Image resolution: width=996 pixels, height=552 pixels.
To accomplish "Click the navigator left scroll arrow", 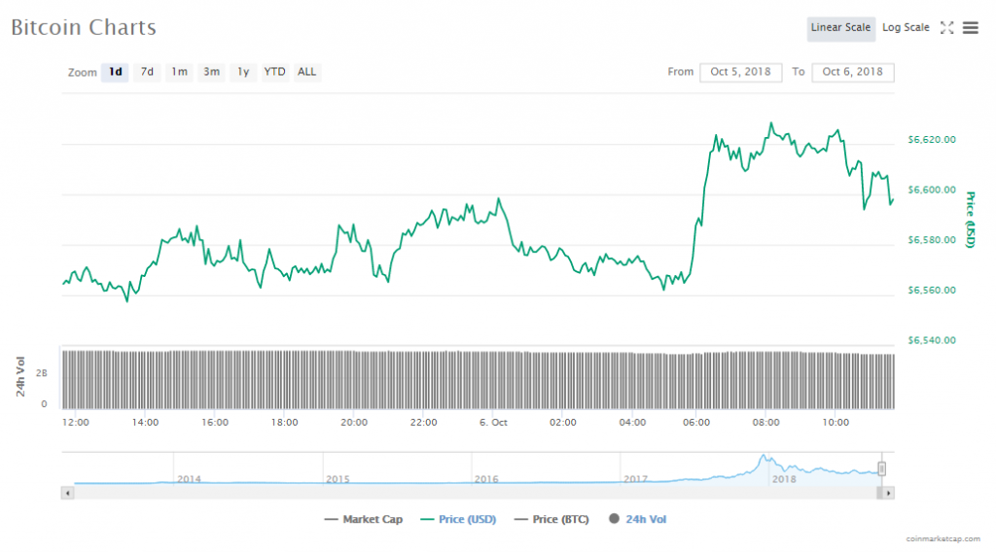I will pos(67,494).
